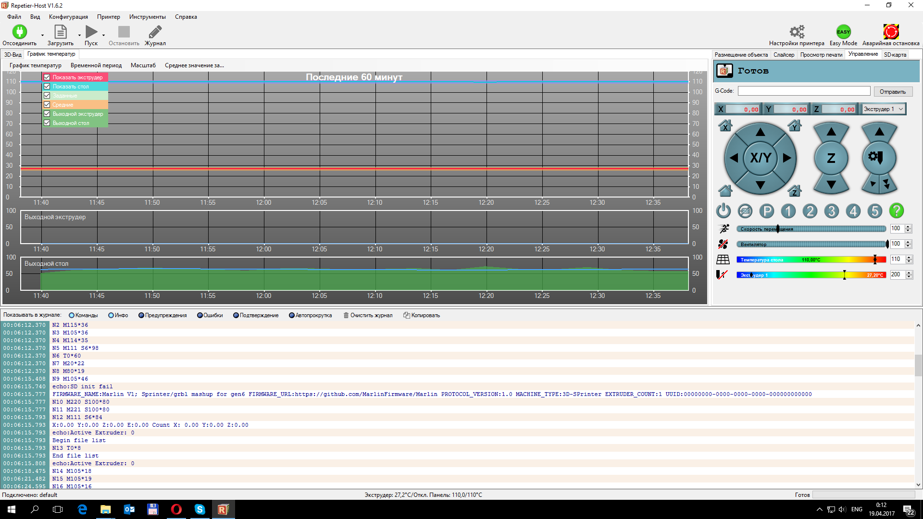Toggle the heated bed temperature icon
The height and width of the screenshot is (519, 923).
click(723, 259)
